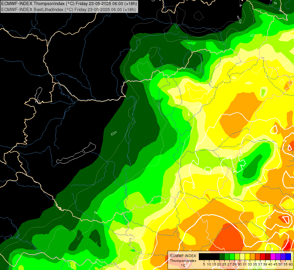Click the purple 45-50 legend swatch
294x270 pixels.
[x=278, y=256]
